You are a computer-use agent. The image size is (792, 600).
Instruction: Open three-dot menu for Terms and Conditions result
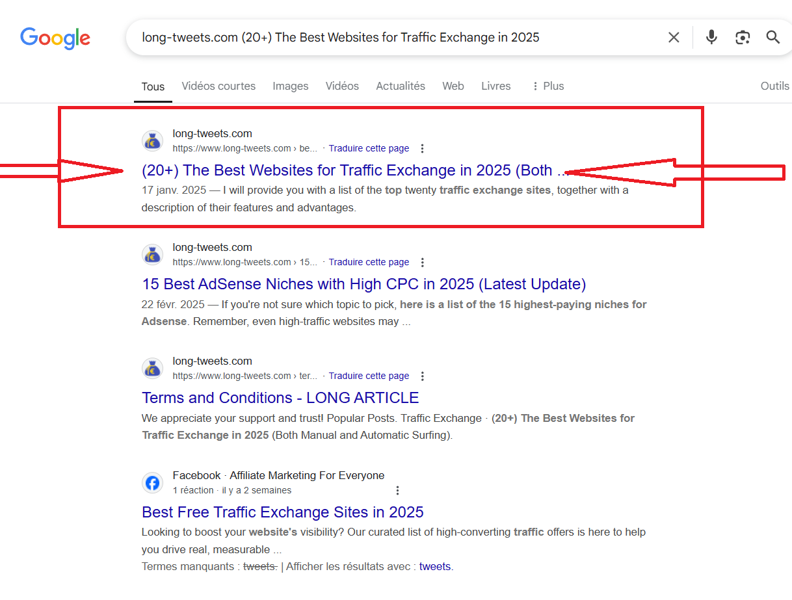click(422, 376)
